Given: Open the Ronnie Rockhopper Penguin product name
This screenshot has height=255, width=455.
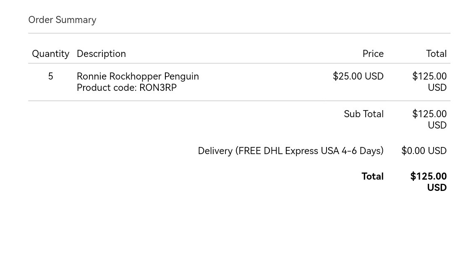Looking at the screenshot, I should click(138, 76).
